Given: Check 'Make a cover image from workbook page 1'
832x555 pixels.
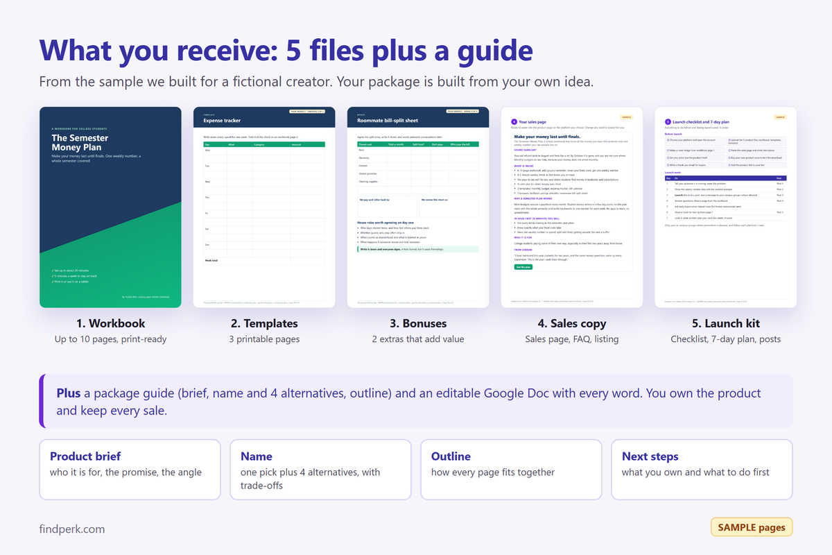Looking at the screenshot, I should point(695,151).
